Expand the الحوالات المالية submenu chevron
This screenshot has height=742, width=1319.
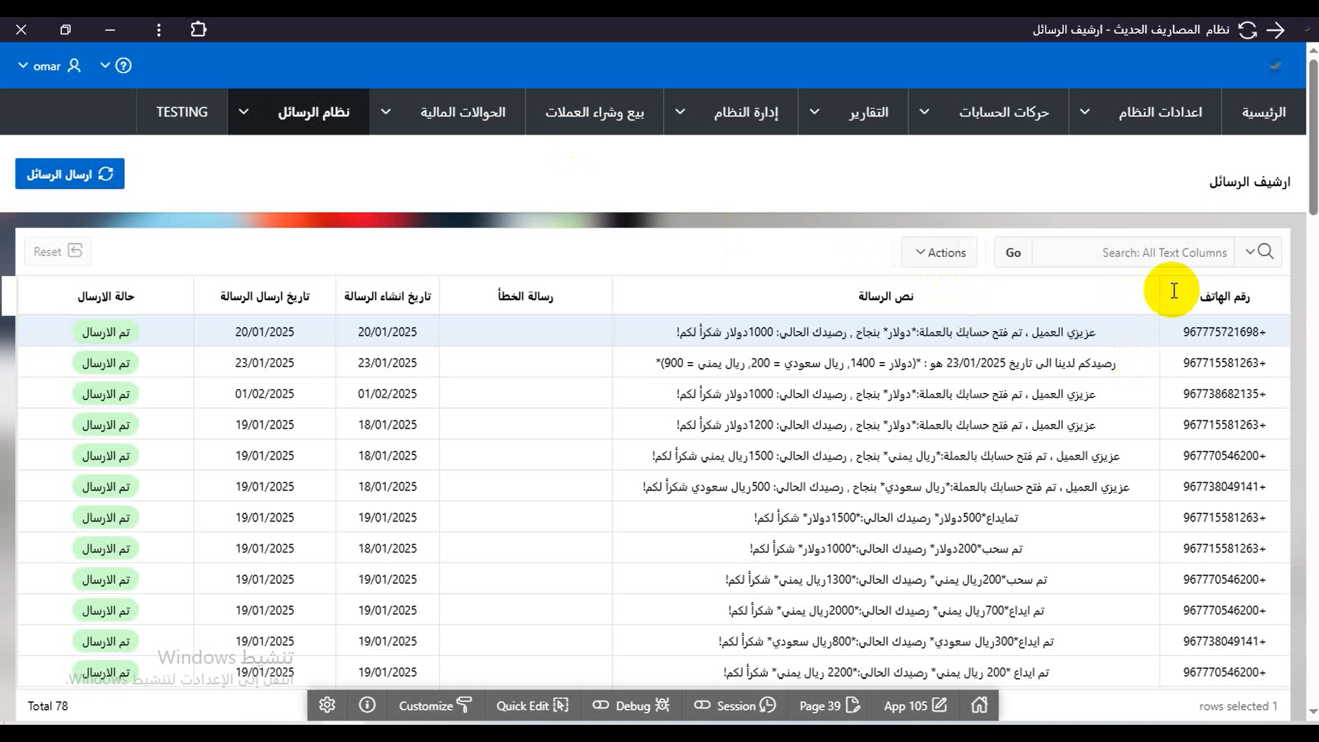(x=386, y=112)
